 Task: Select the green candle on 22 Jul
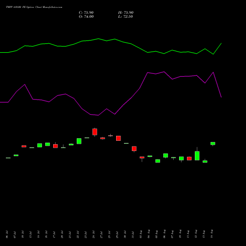point(79,141)
